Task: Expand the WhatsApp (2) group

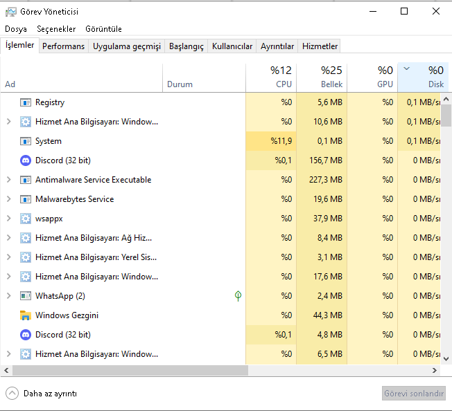Action: [8, 295]
